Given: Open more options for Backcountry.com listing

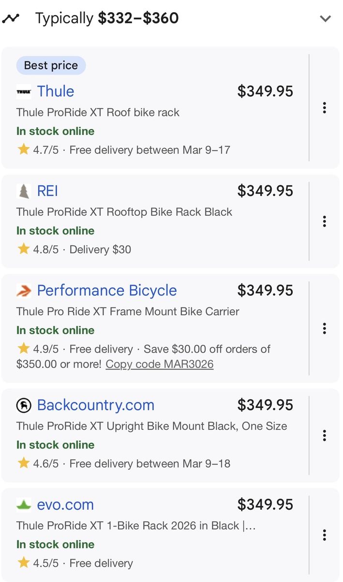Looking at the screenshot, I should 324,436.
